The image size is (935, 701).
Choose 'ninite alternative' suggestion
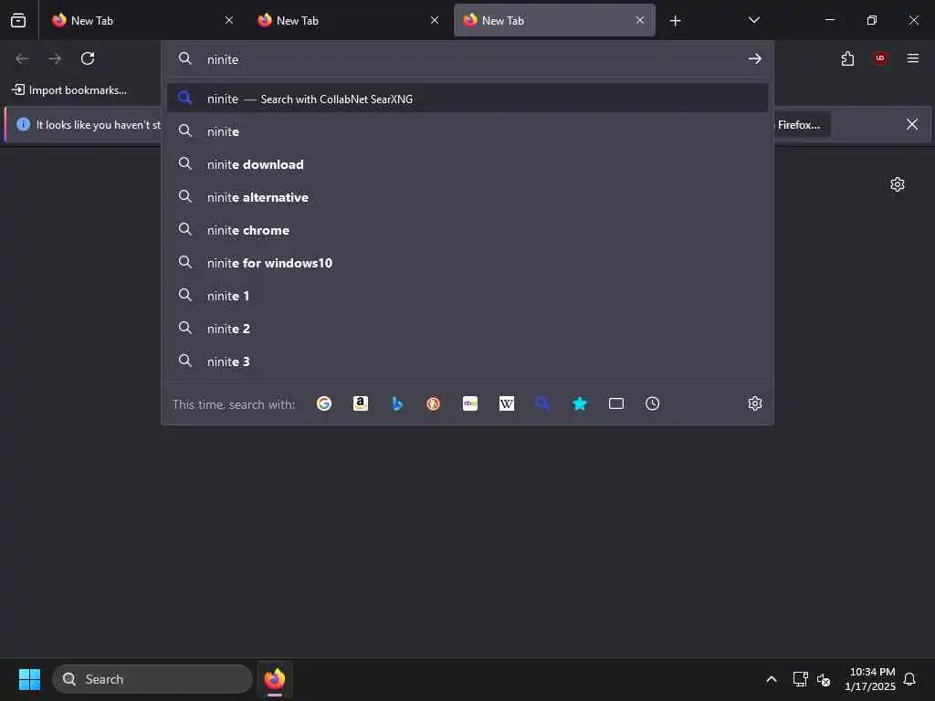point(467,197)
